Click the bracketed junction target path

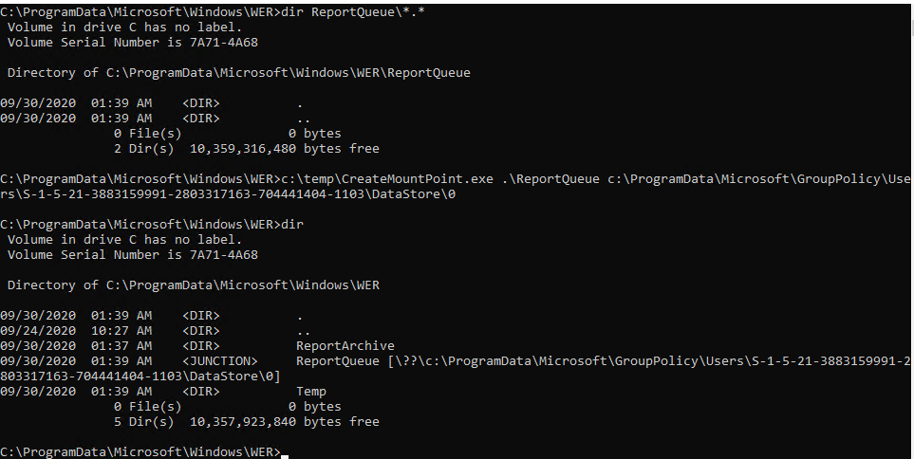(645, 361)
